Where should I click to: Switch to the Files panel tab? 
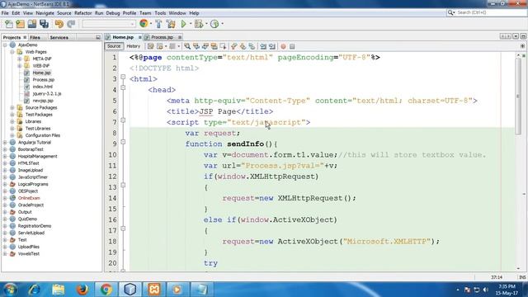pos(35,37)
